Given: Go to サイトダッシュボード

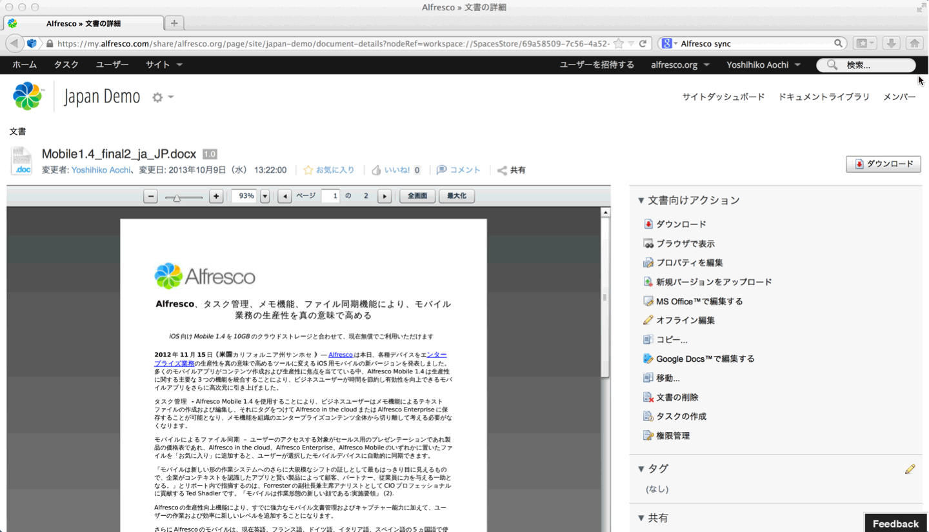Looking at the screenshot, I should pos(723,97).
